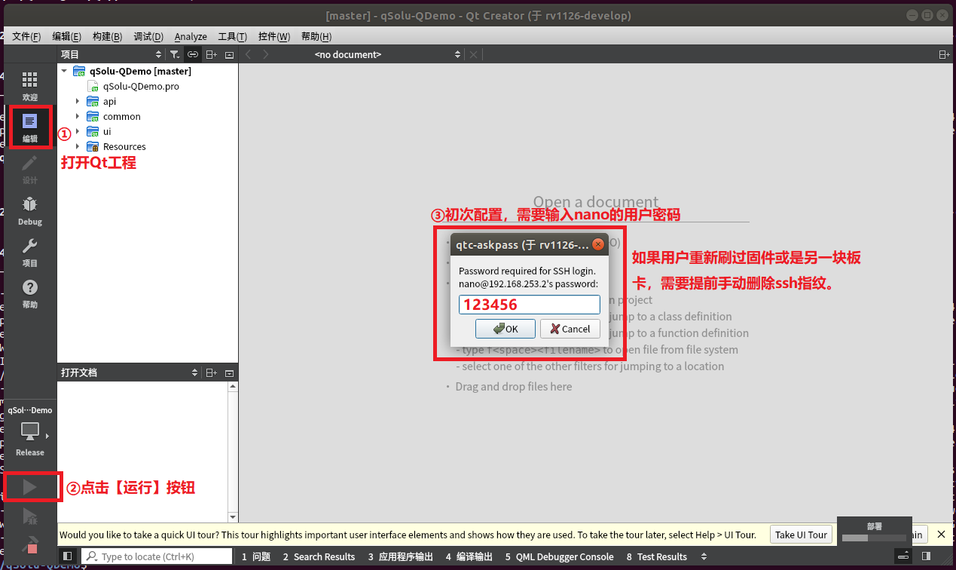
Task: Expand the api folder in project tree
Action: 78,101
